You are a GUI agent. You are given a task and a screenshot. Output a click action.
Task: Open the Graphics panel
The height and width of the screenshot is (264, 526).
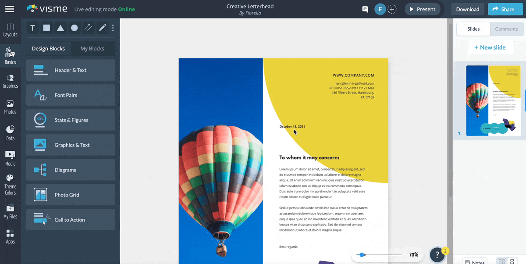pos(11,81)
